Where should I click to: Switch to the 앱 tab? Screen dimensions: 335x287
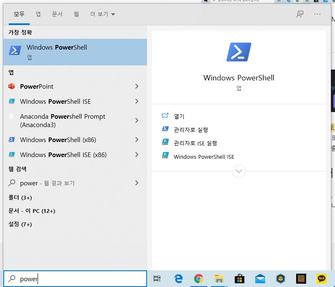[38, 14]
